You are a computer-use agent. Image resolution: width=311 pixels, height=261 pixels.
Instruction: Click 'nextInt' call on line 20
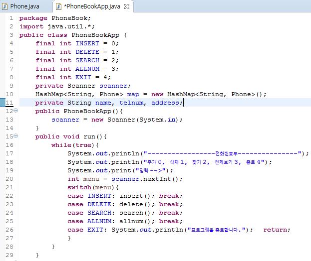tap(157, 179)
